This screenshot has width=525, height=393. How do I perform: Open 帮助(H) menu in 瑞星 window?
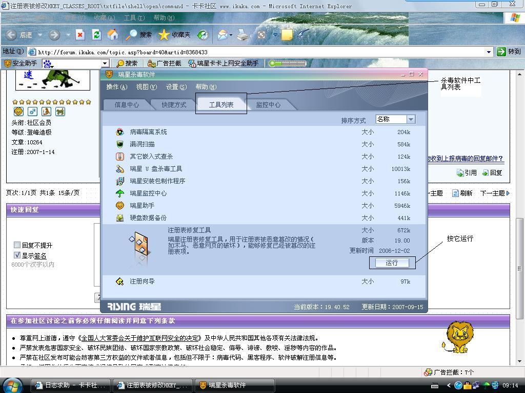(x=206, y=87)
